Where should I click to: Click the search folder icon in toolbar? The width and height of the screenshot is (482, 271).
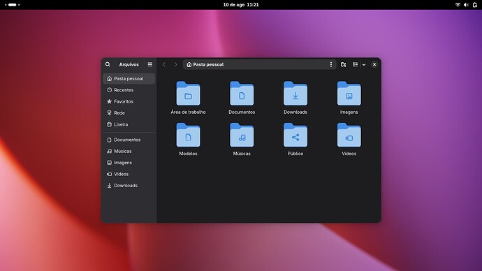click(x=344, y=64)
